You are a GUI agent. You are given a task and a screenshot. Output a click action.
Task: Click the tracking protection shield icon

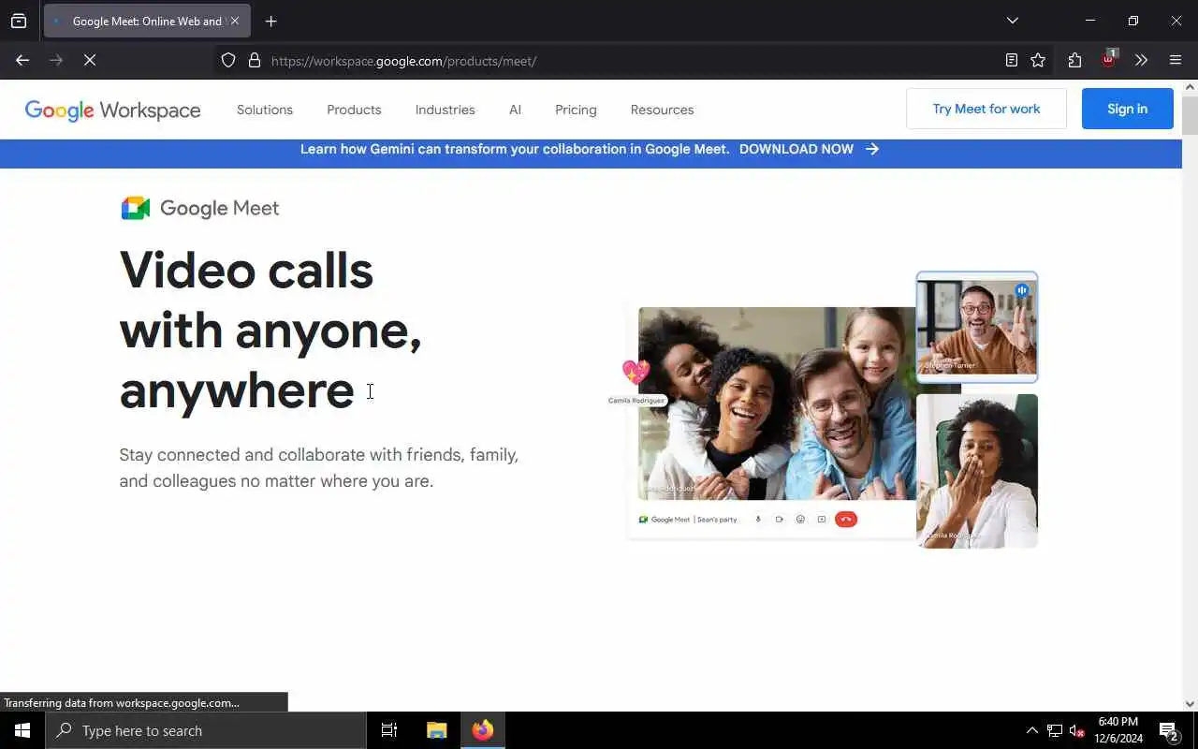pyautogui.click(x=228, y=61)
